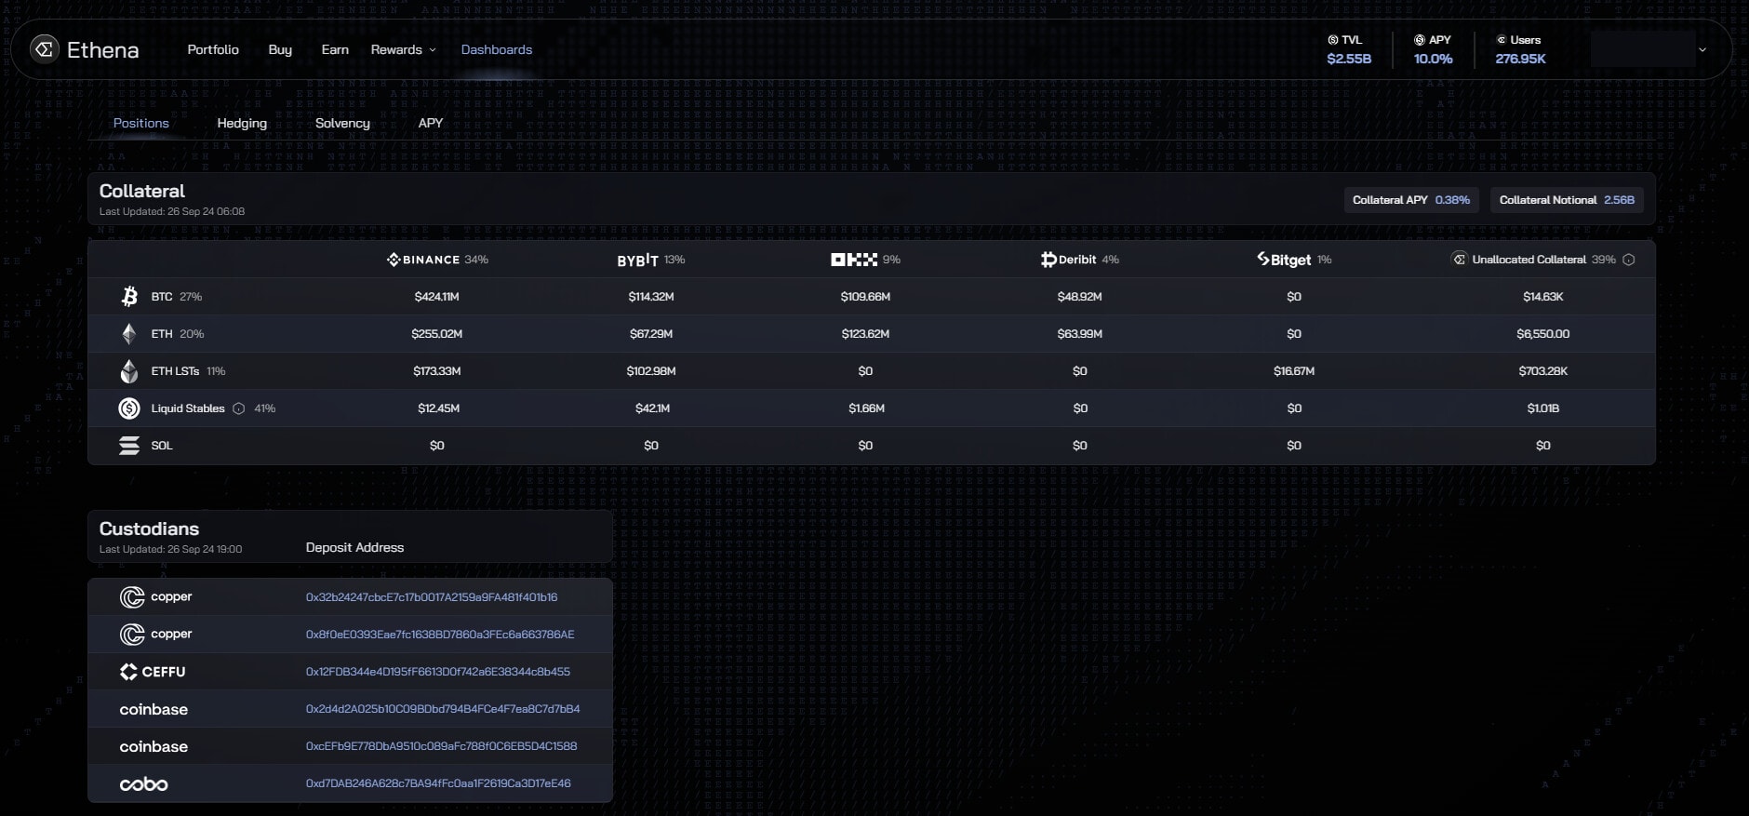Open the first copper deposit address link

[x=432, y=597]
